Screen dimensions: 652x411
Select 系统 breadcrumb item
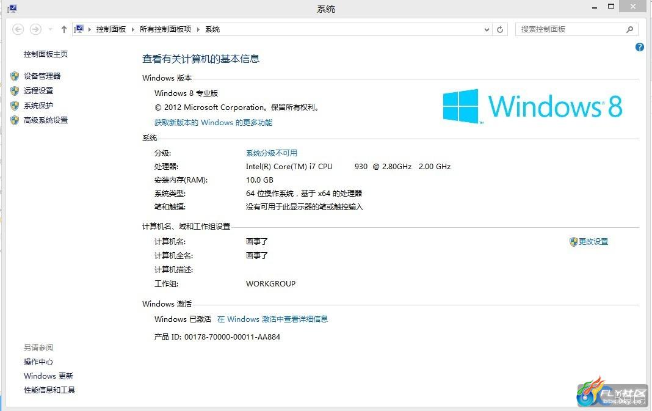click(x=212, y=29)
